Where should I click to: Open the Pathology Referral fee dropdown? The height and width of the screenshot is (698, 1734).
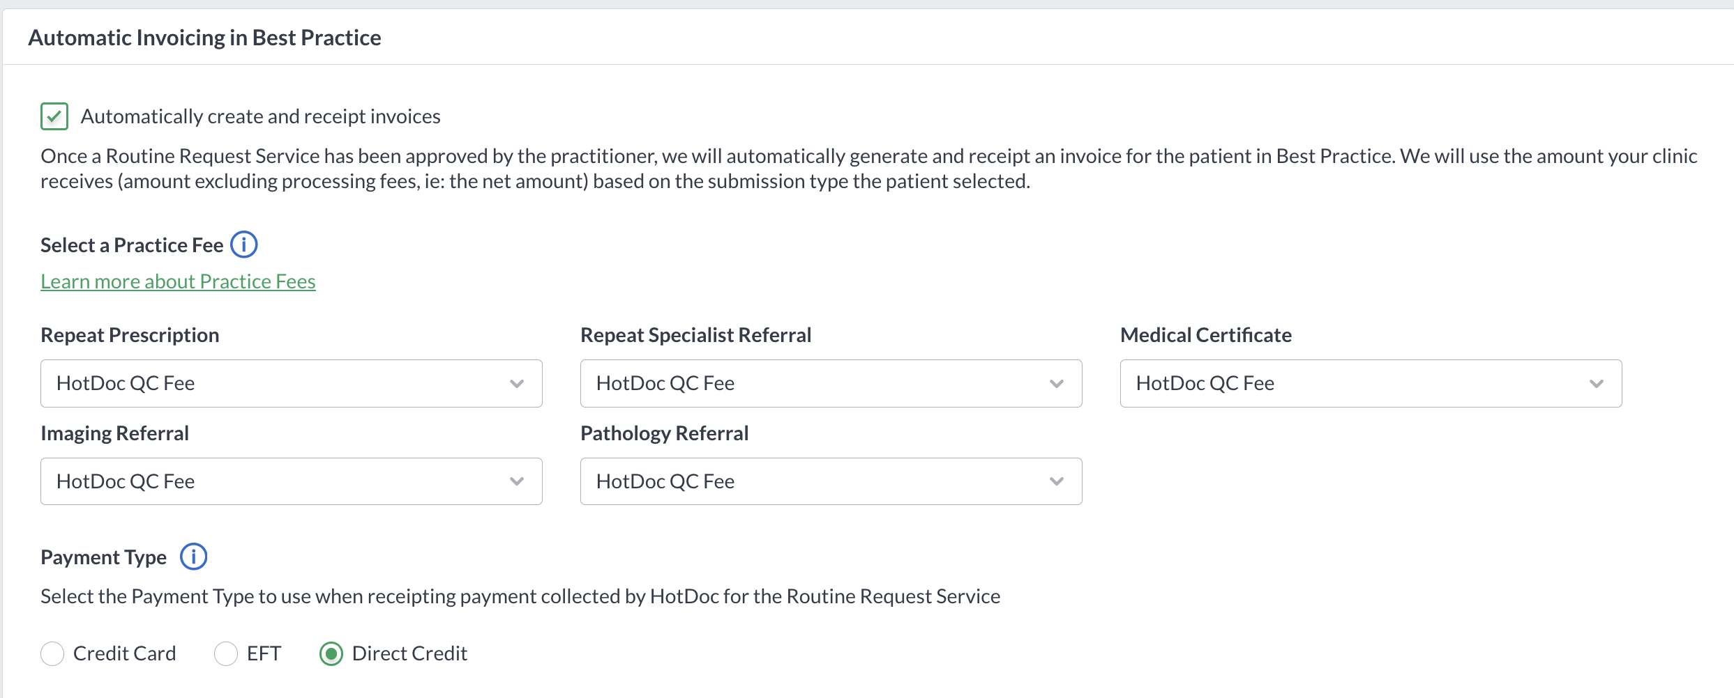pyautogui.click(x=830, y=481)
